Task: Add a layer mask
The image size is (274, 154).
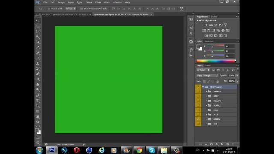Action: click(x=211, y=145)
